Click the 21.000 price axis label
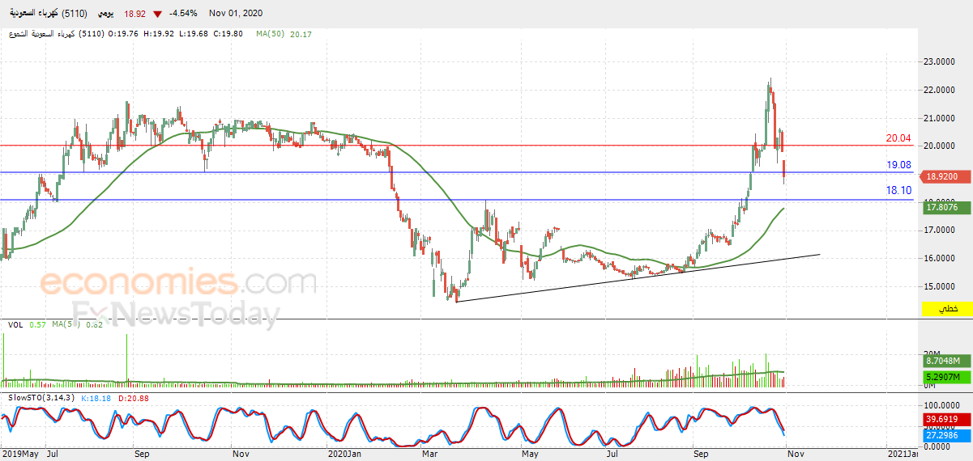 (937, 118)
